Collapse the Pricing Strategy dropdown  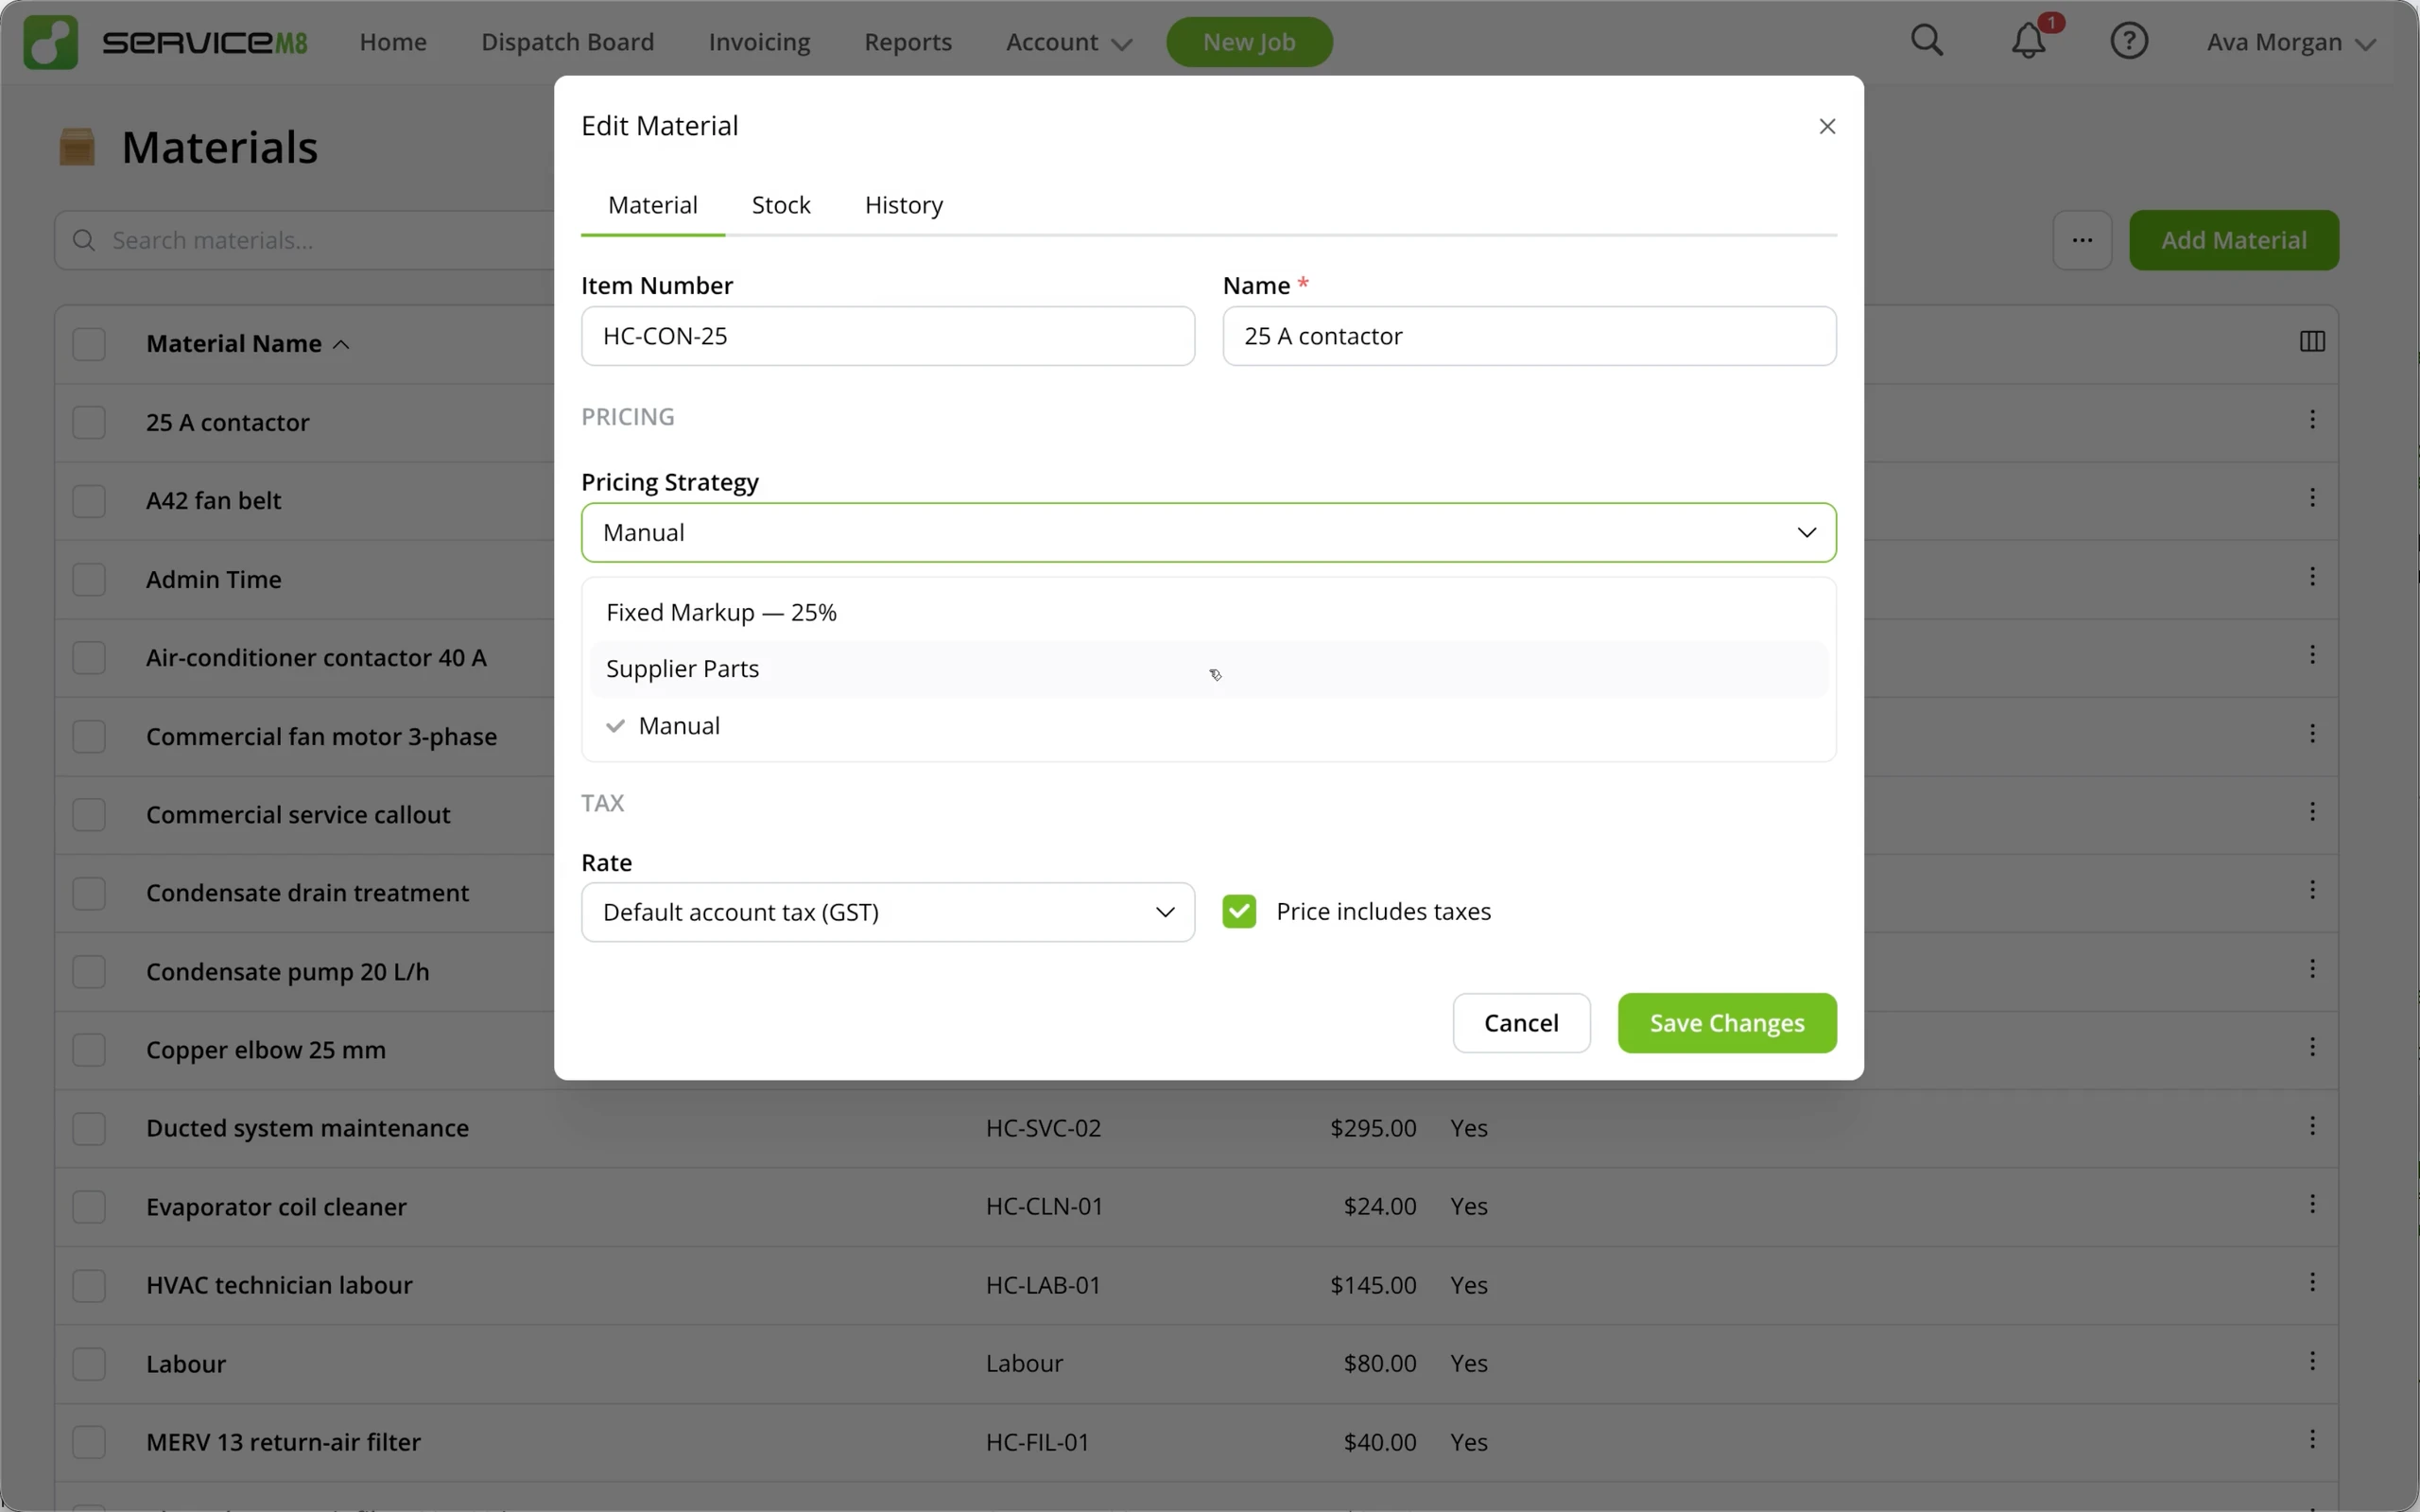[1208, 533]
